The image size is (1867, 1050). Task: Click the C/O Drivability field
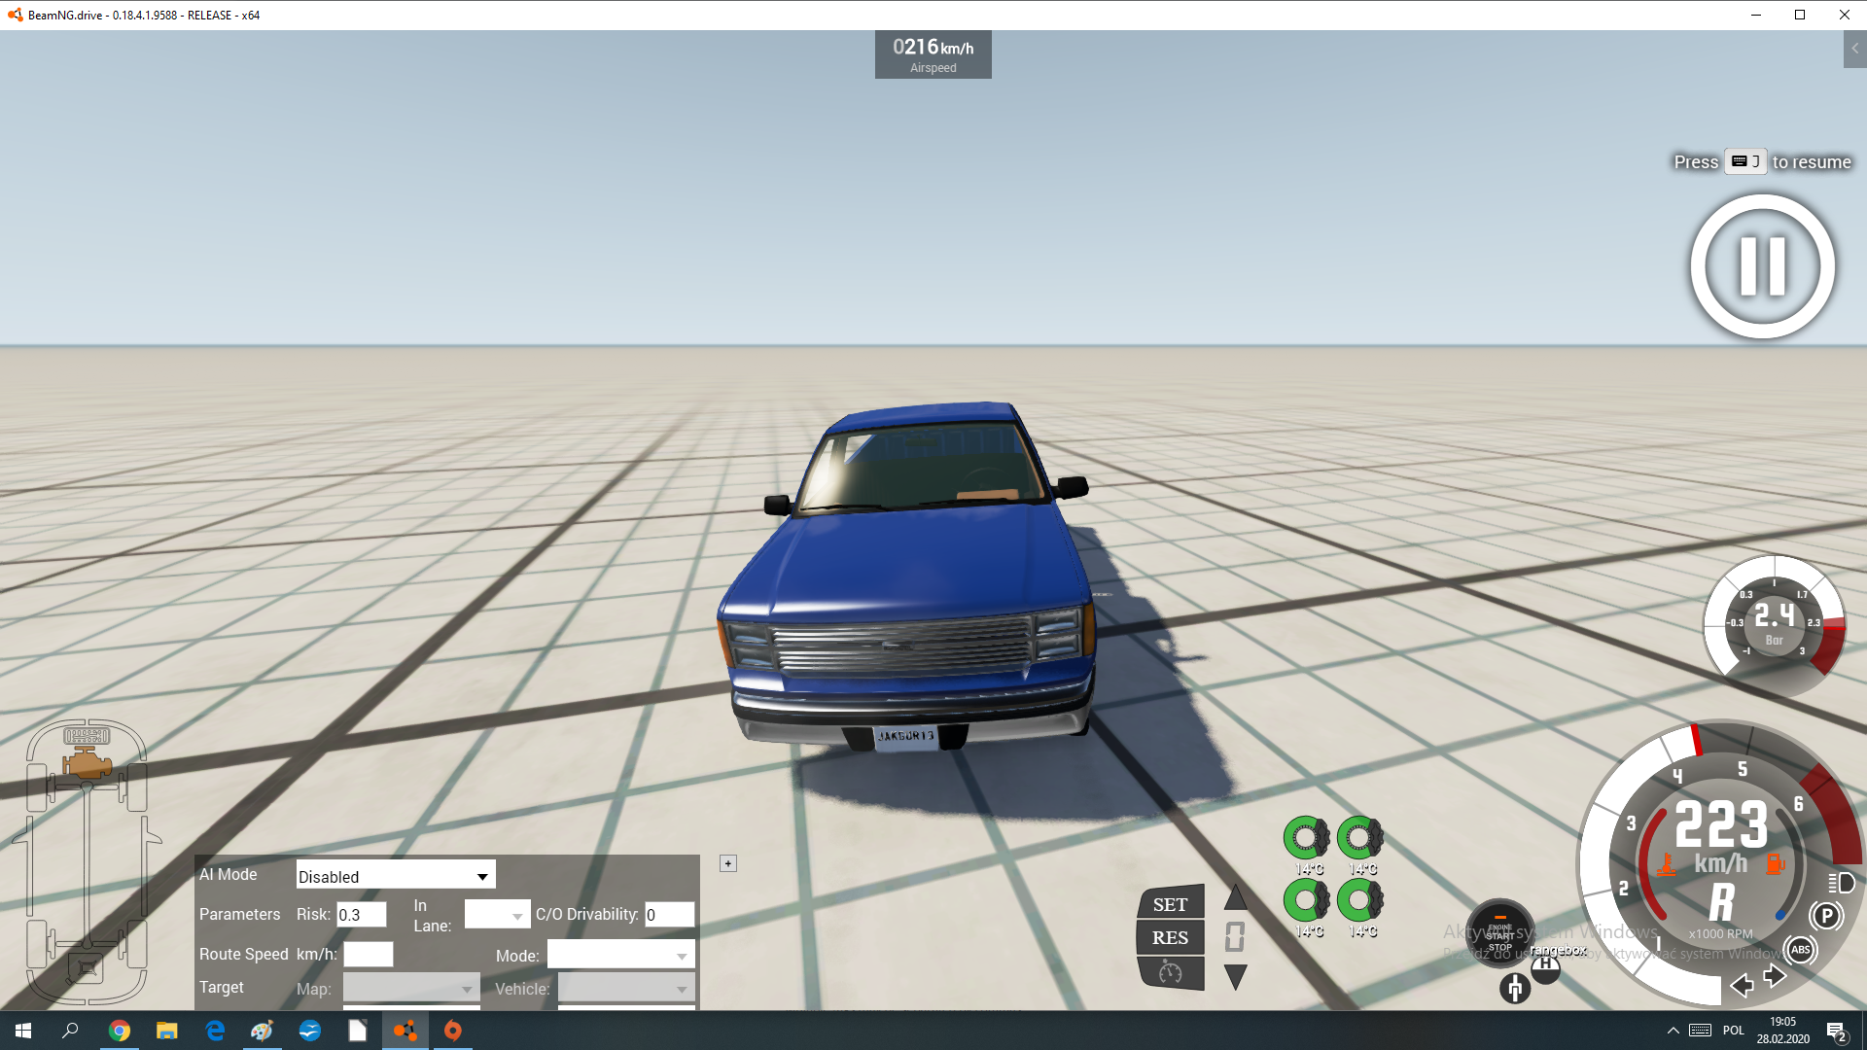(x=670, y=915)
